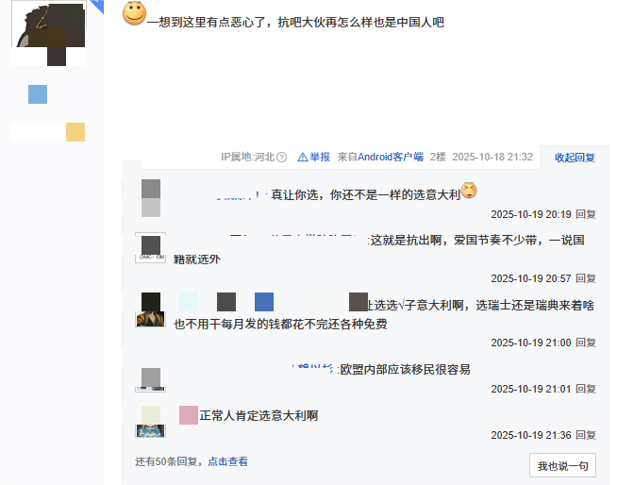
Task: Reply to the 20:57 comment
Action: click(586, 278)
